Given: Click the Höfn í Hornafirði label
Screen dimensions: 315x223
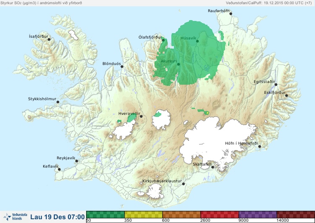Looking at the screenshot, I should 241,143.
